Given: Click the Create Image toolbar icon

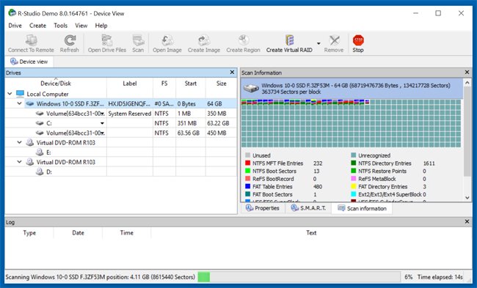Looking at the screenshot, I should (x=204, y=43).
